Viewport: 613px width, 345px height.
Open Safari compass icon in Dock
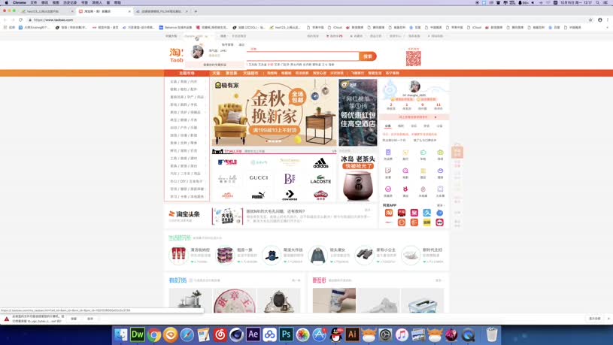tap(187, 334)
